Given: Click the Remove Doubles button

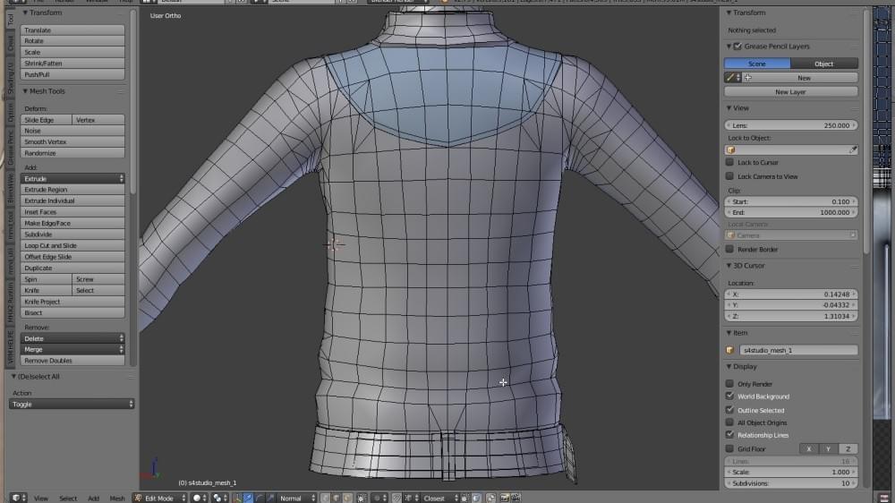Looking at the screenshot, I should tap(72, 361).
